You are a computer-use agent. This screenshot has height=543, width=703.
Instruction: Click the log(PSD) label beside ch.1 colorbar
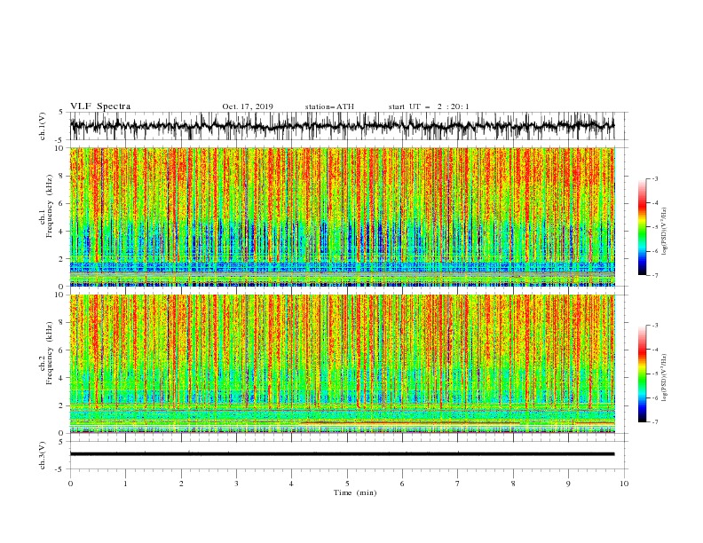664,232
